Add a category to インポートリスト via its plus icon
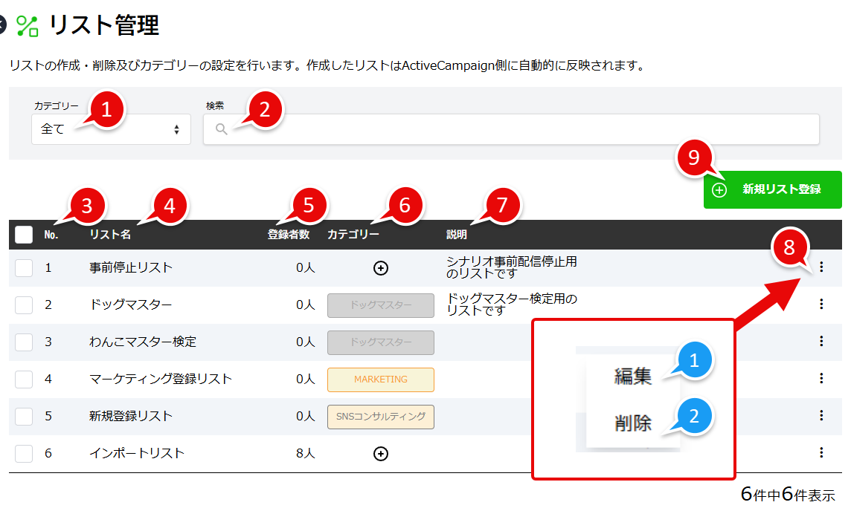 (380, 454)
